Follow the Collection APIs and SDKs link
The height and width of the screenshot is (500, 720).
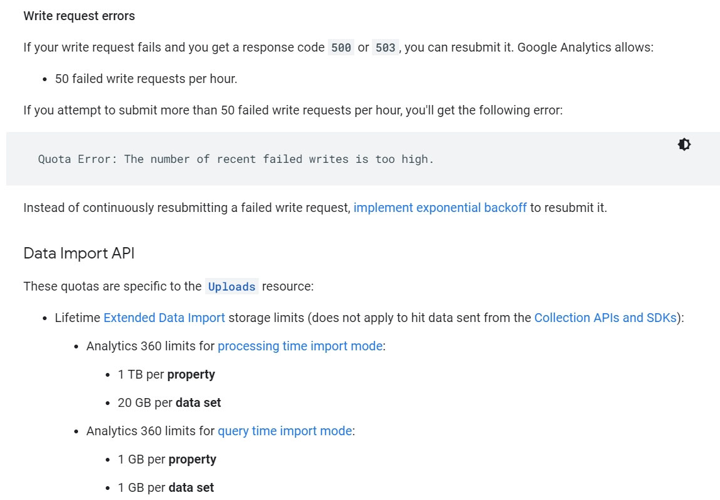[605, 318]
